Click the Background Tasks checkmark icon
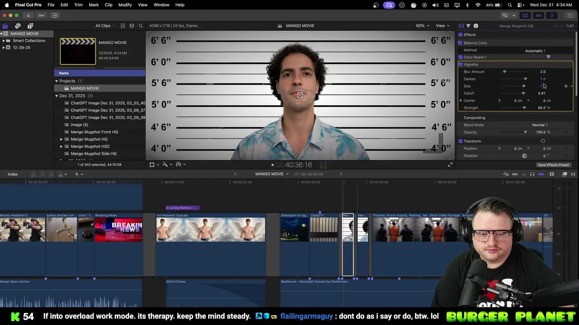The width and height of the screenshot is (579, 325). point(55,15)
